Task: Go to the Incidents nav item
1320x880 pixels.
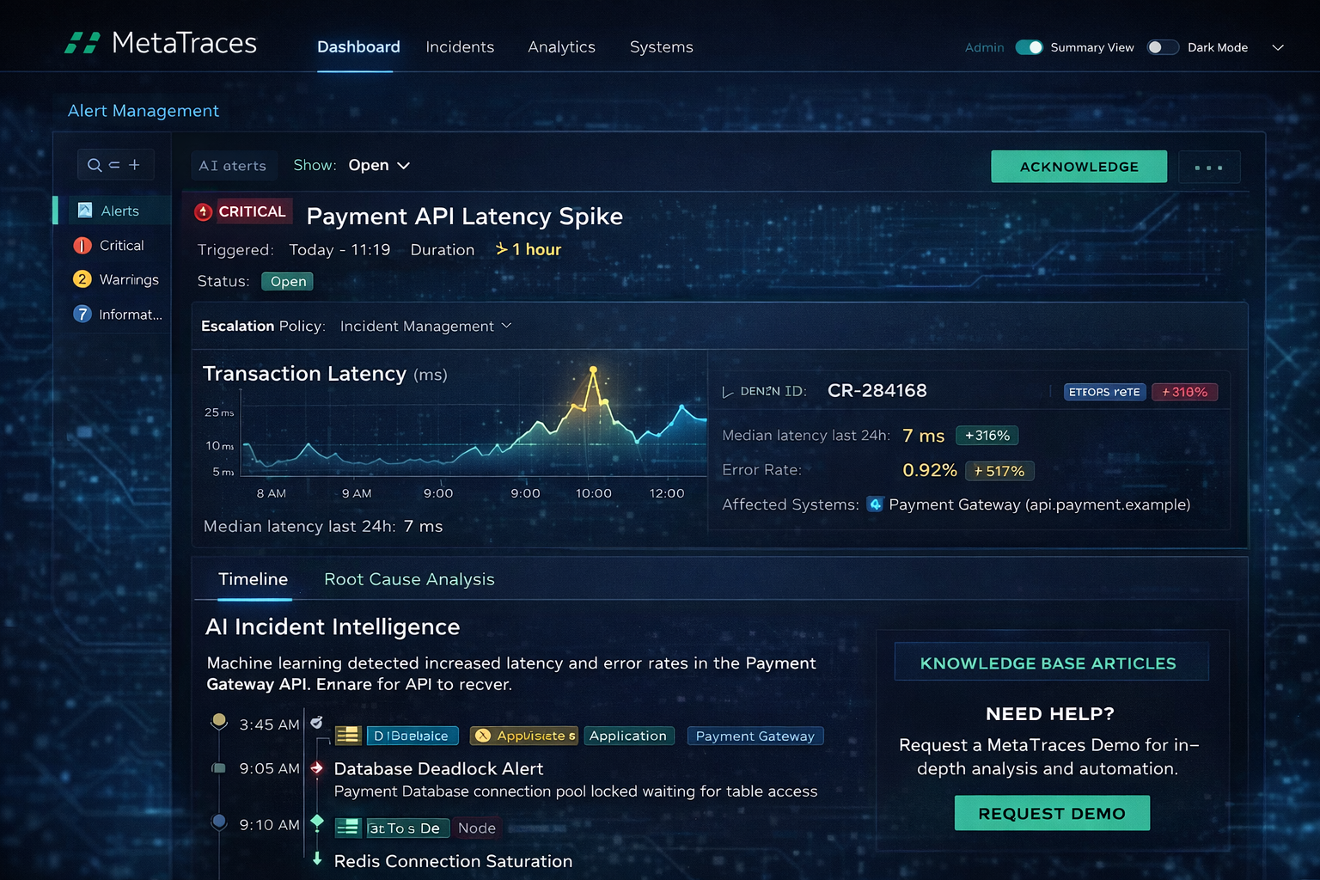Action: (460, 47)
